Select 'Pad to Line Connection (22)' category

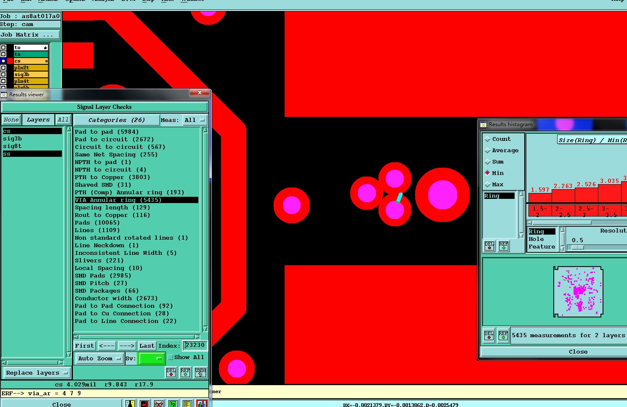click(x=125, y=321)
